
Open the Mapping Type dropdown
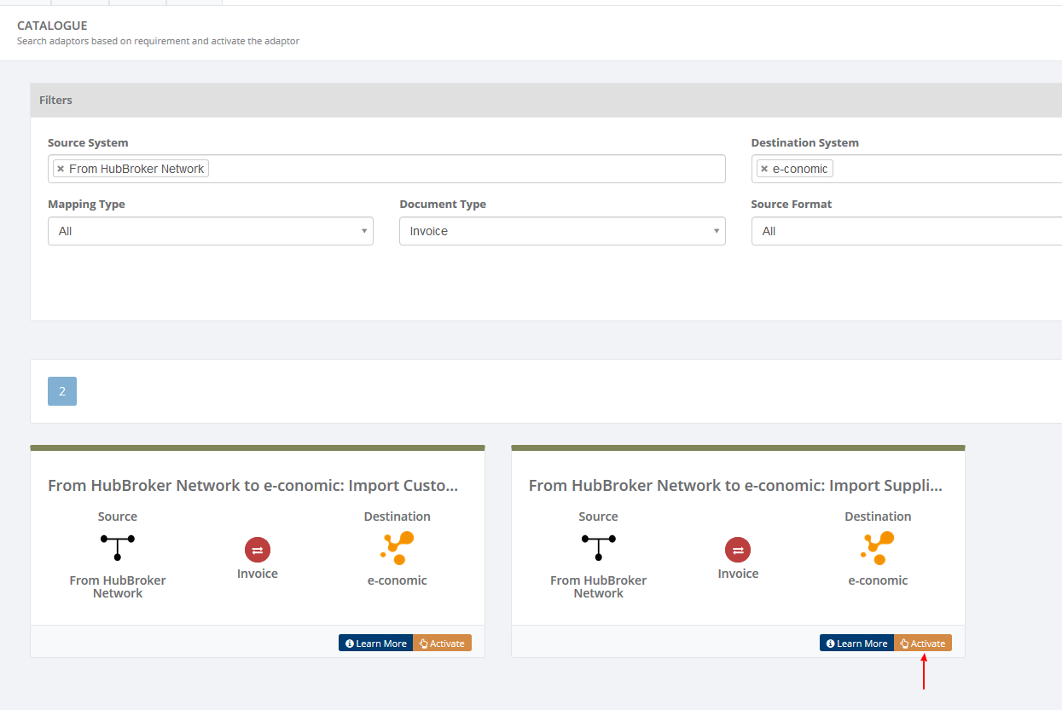tap(211, 231)
